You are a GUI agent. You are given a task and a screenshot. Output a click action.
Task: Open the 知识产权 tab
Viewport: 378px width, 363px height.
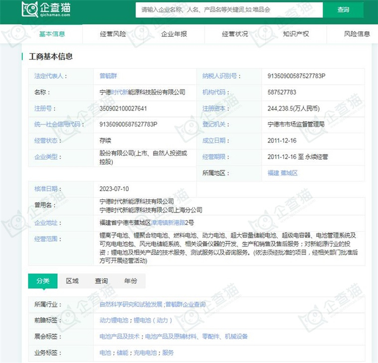(296, 34)
